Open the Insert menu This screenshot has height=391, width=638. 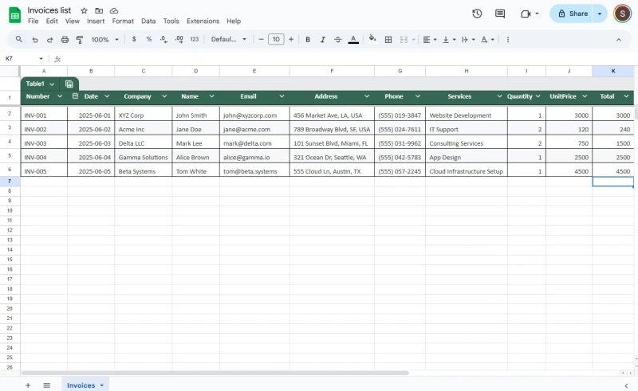[x=96, y=22]
